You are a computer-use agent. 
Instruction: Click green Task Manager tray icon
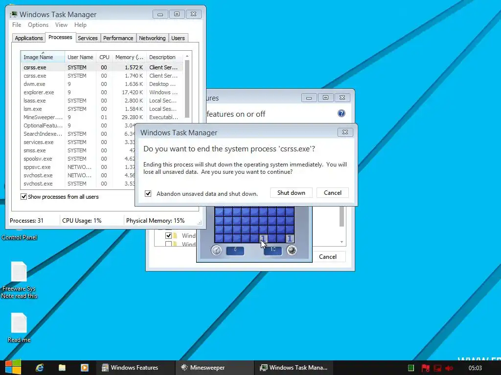point(411,368)
